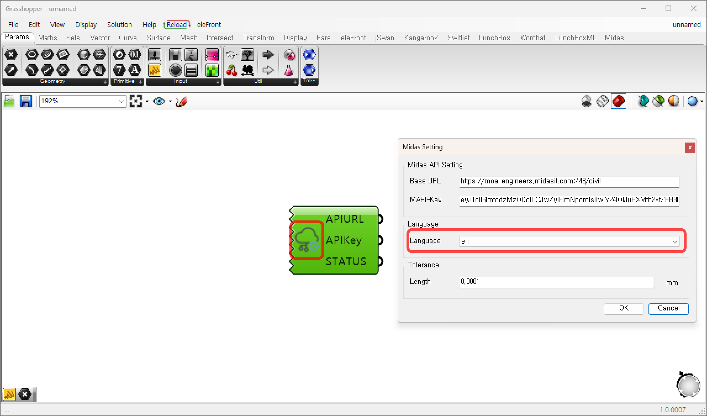Add a round Button input component

coord(176,70)
